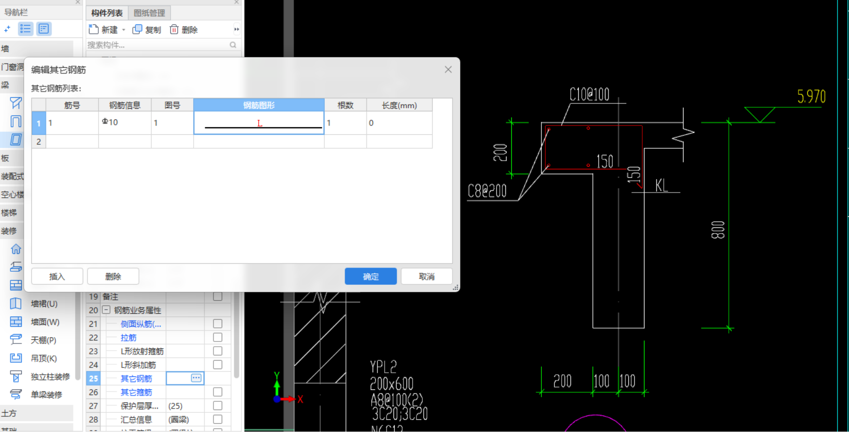The height and width of the screenshot is (432, 849).
Task: Click the property list vertical scrollbar
Action: (237, 336)
